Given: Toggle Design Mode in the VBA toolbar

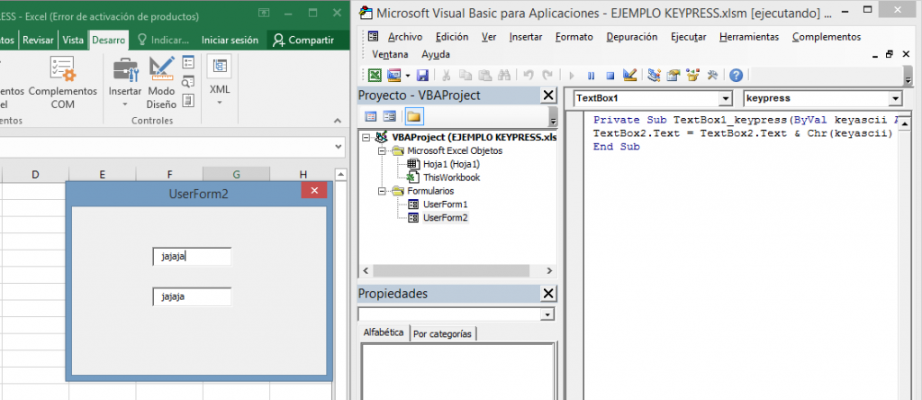Looking at the screenshot, I should pos(629,76).
